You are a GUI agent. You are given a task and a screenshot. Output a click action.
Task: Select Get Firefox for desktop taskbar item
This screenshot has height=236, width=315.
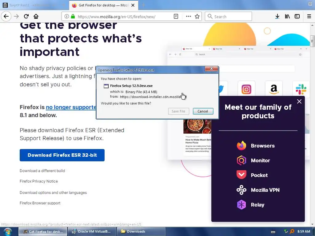(43, 231)
